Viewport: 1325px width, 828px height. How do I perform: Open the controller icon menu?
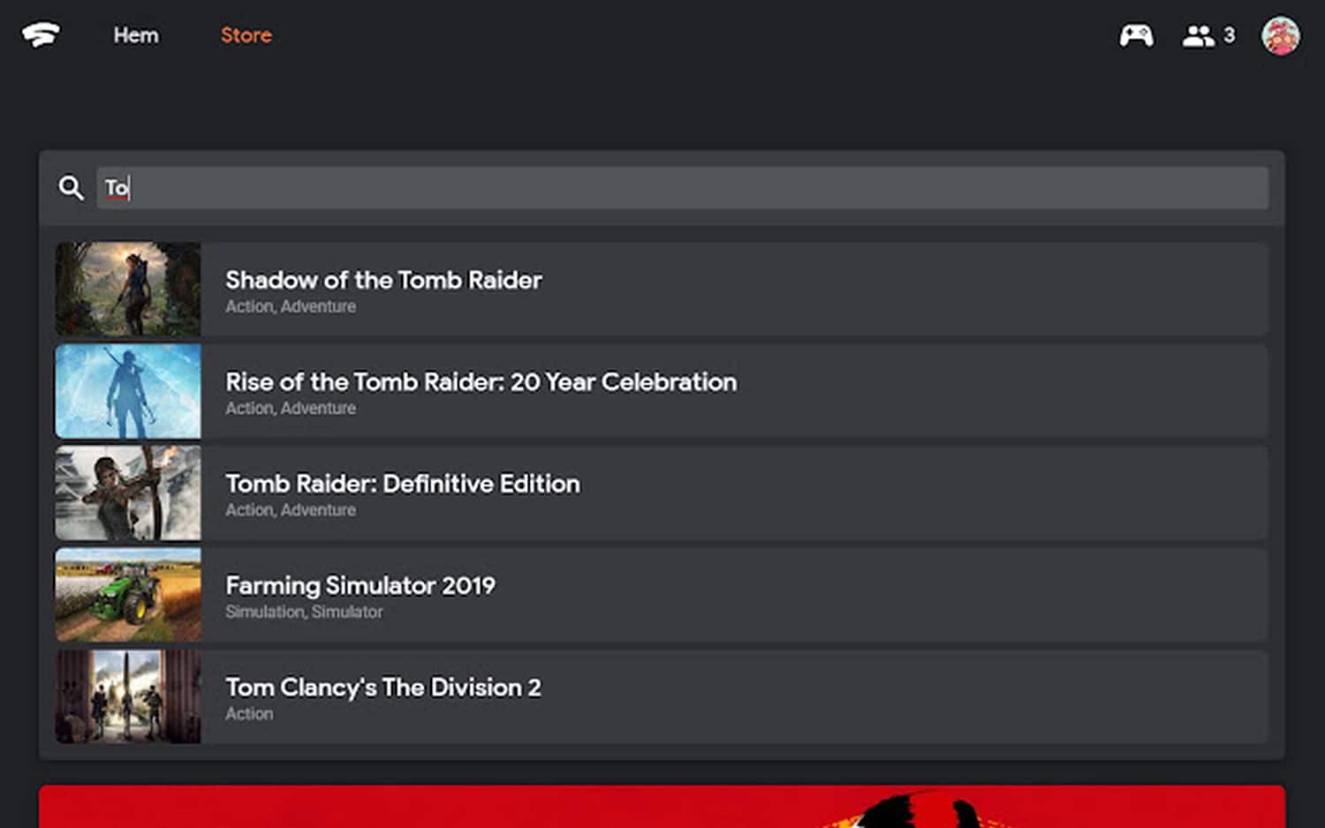coord(1136,35)
